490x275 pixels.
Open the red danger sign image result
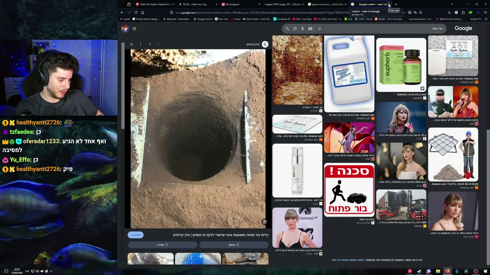pos(349,190)
